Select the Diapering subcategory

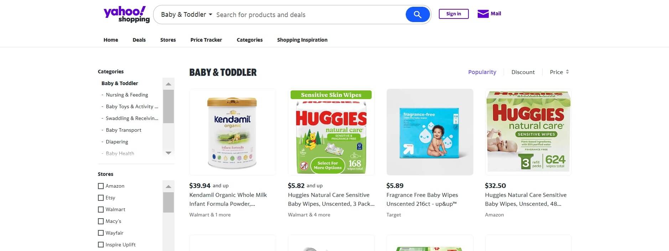pyautogui.click(x=117, y=142)
